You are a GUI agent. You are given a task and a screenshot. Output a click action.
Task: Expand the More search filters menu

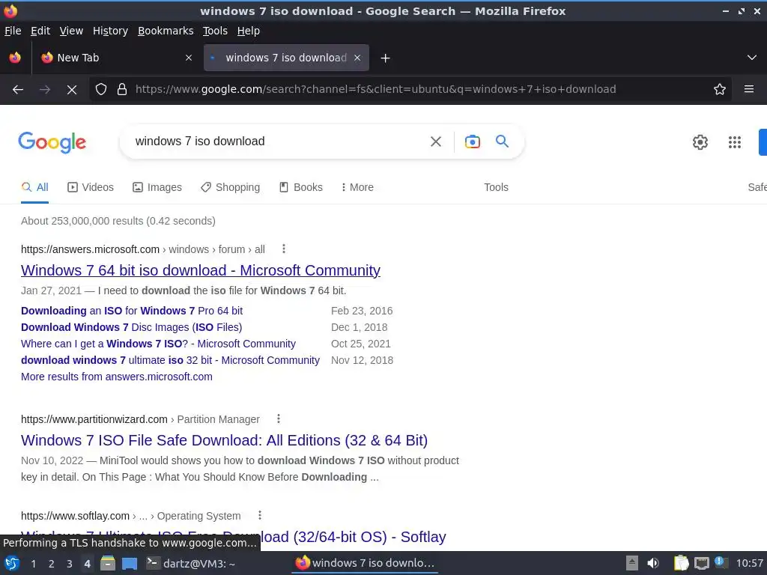click(x=357, y=187)
